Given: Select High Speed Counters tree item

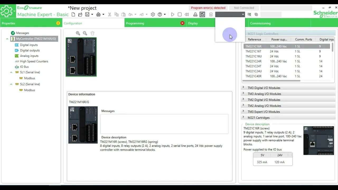Looking at the screenshot, I should [34, 61].
